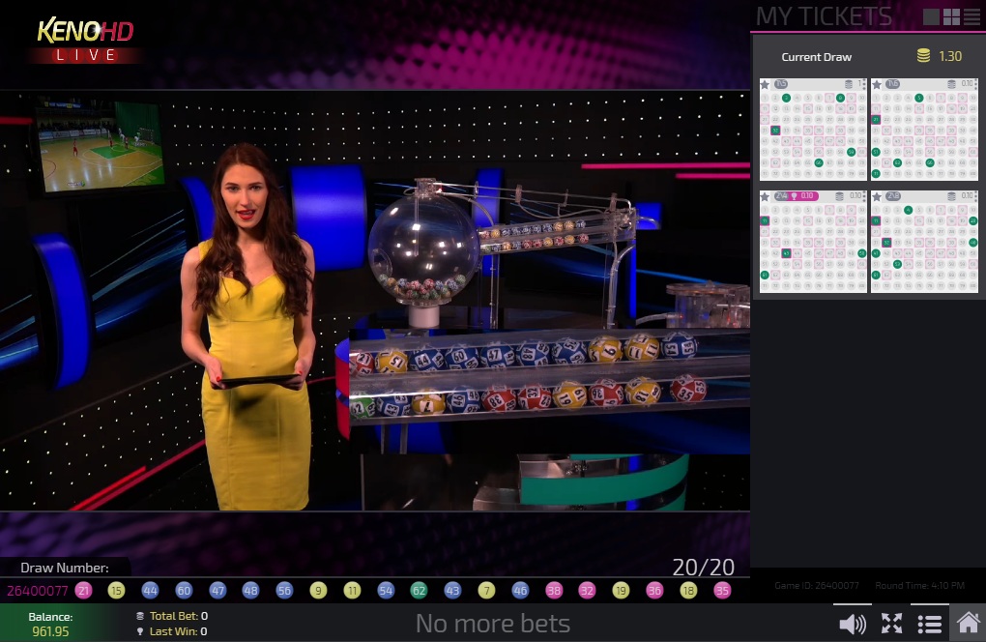Click the My Tickets panel header

coord(824,16)
